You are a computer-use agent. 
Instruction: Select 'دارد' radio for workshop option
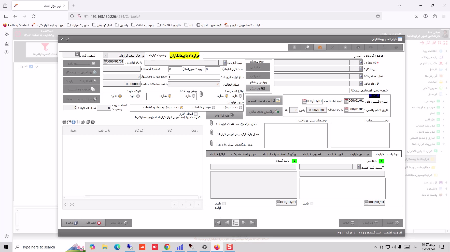(138, 96)
